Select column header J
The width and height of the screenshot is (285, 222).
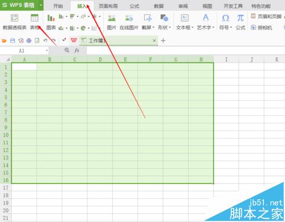[x=251, y=59]
